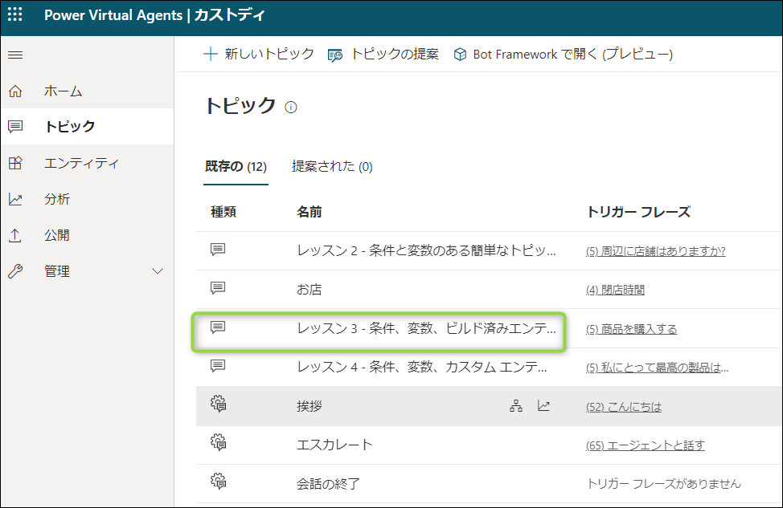Click the 種類 column header

[223, 212]
